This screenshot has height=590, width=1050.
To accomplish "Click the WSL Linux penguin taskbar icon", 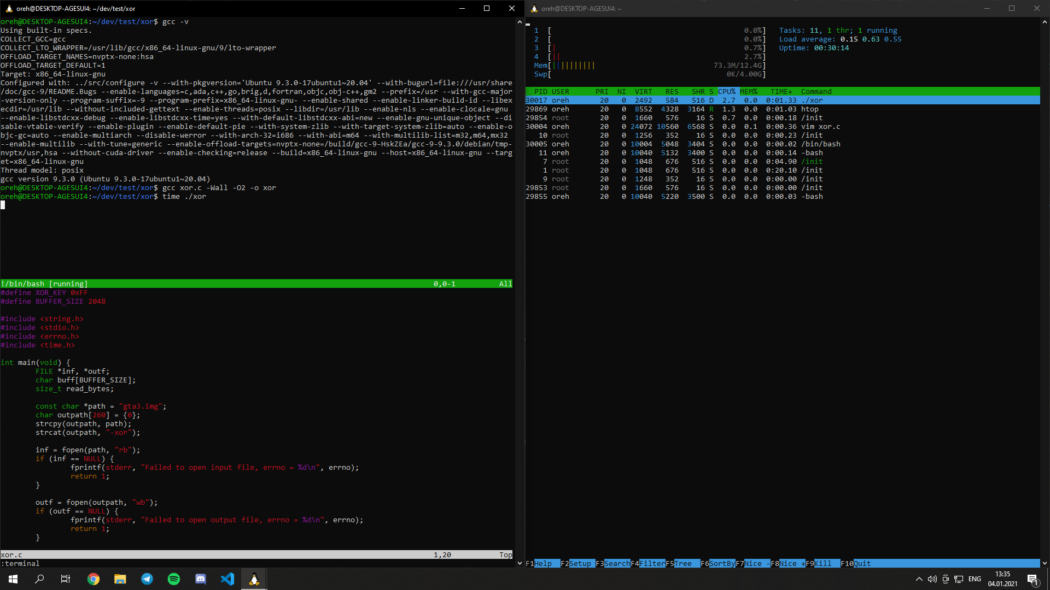I will tap(254, 579).
